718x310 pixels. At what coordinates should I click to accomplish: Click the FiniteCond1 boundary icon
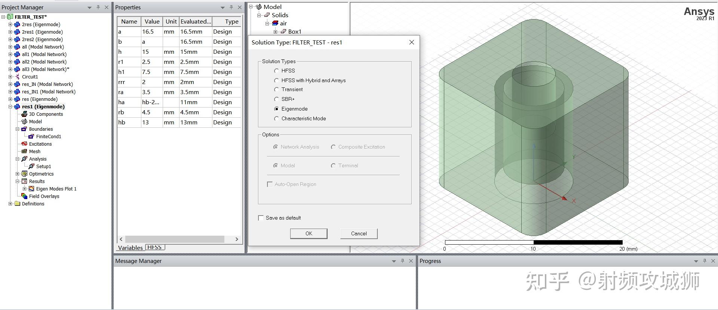(31, 136)
